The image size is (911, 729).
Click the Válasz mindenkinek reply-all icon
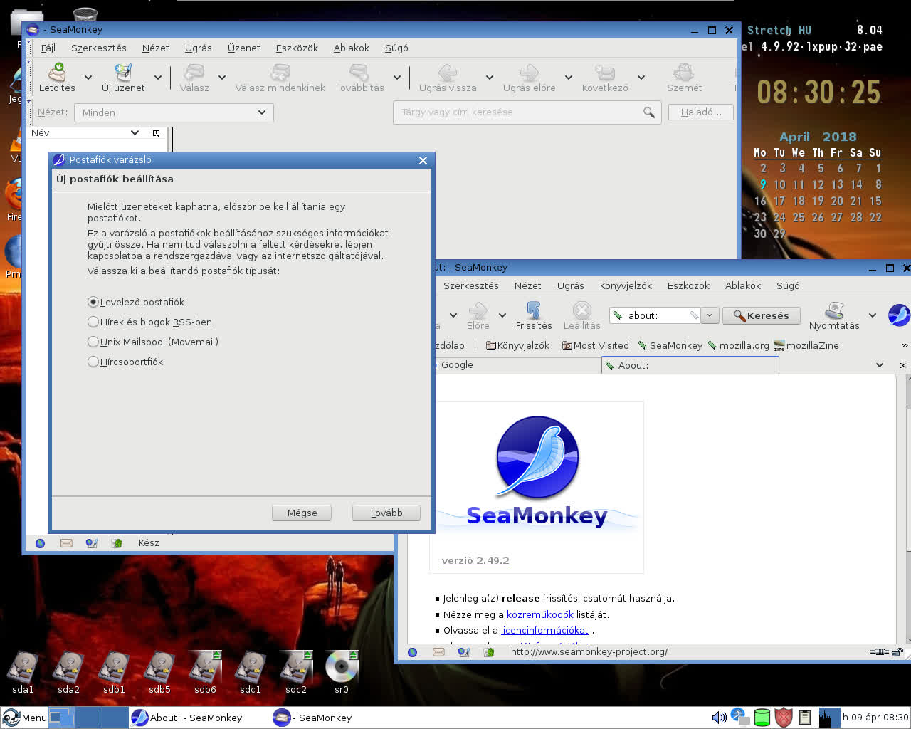click(280, 72)
